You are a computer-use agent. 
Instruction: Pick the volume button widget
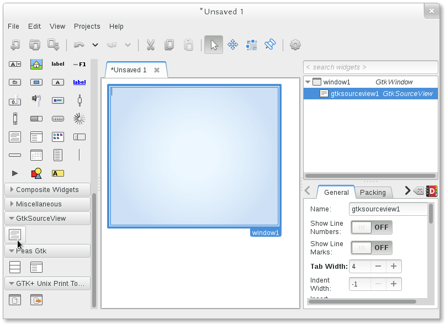tap(36, 100)
